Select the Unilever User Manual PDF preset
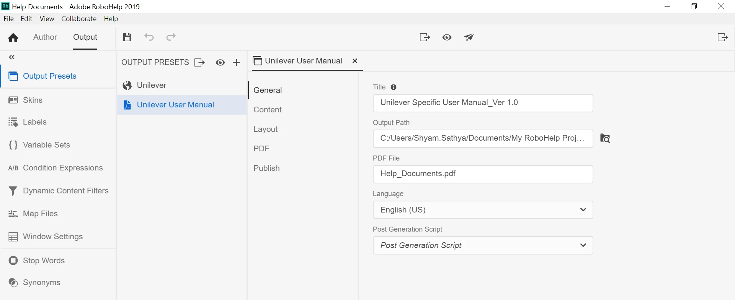The width and height of the screenshot is (735, 300). (x=181, y=105)
